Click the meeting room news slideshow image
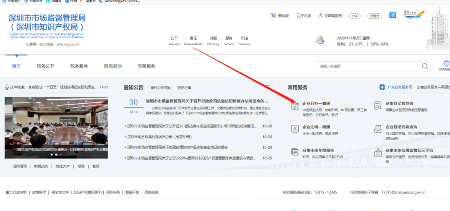 (x=56, y=128)
